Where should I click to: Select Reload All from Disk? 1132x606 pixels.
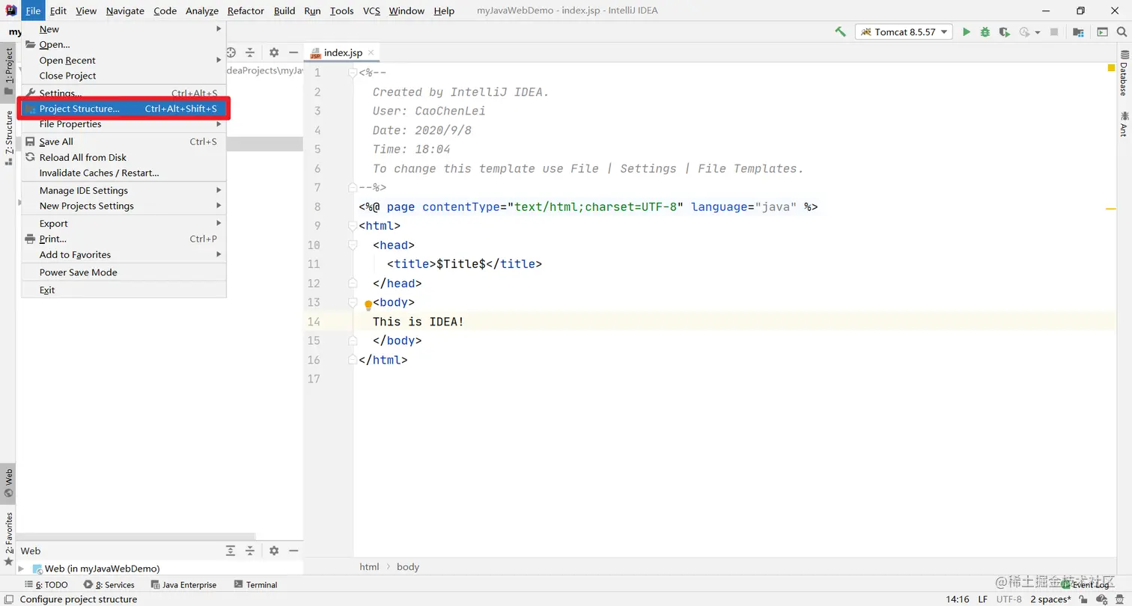tap(124, 157)
